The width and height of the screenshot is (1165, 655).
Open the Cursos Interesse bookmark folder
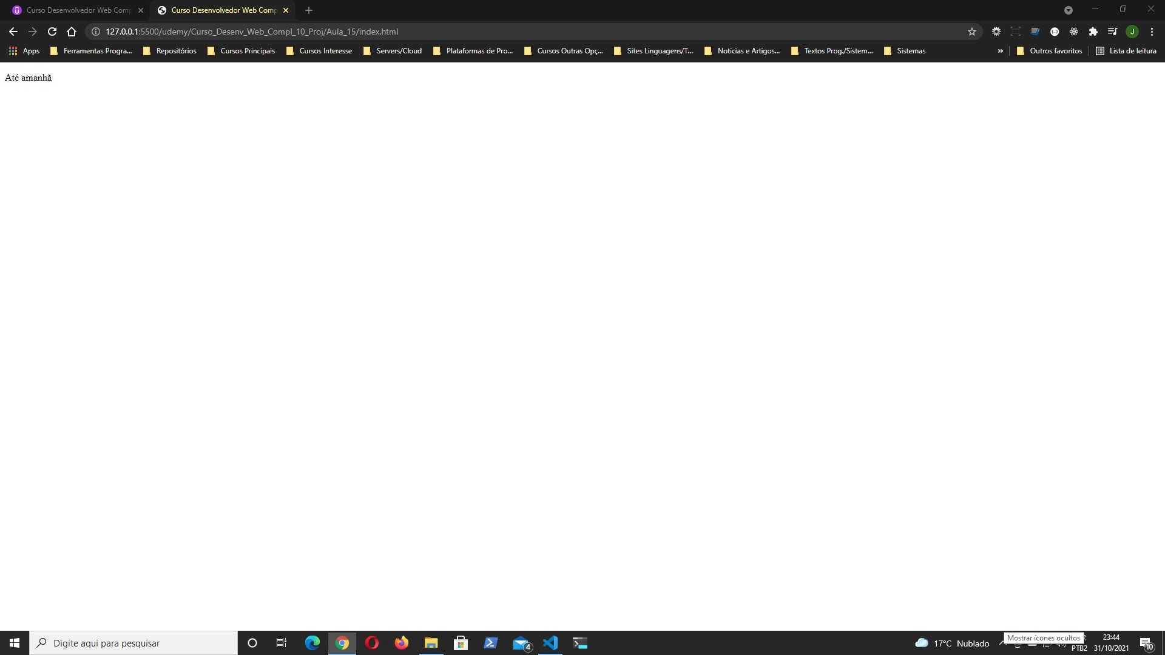[x=319, y=51]
